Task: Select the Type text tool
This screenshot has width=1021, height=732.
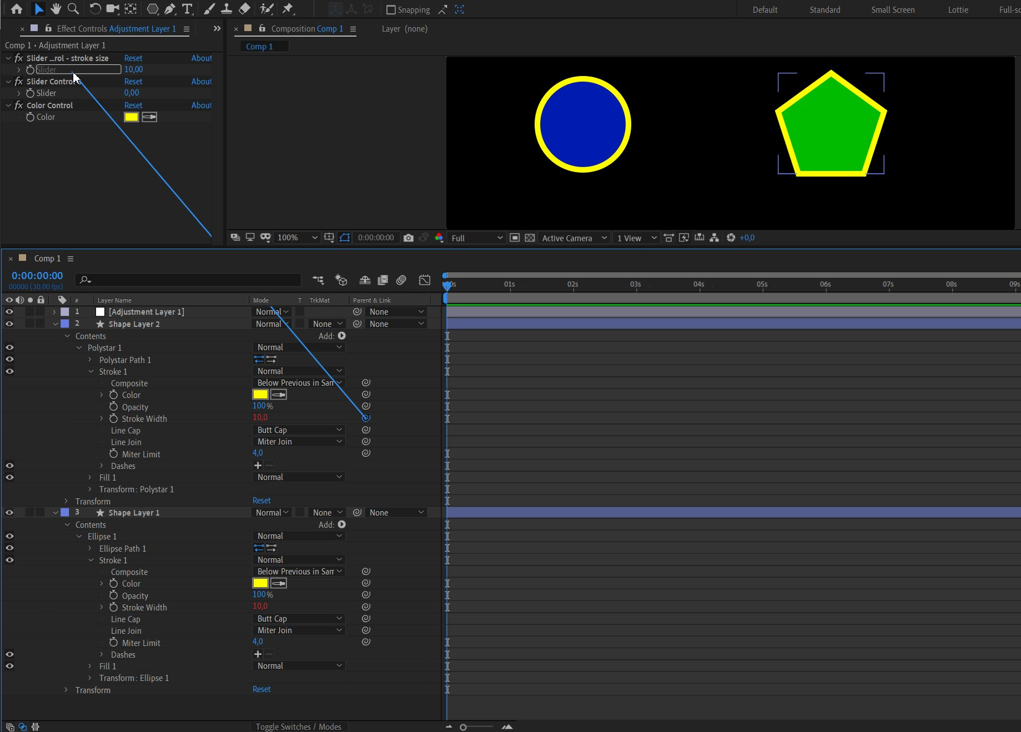Action: coord(187,9)
